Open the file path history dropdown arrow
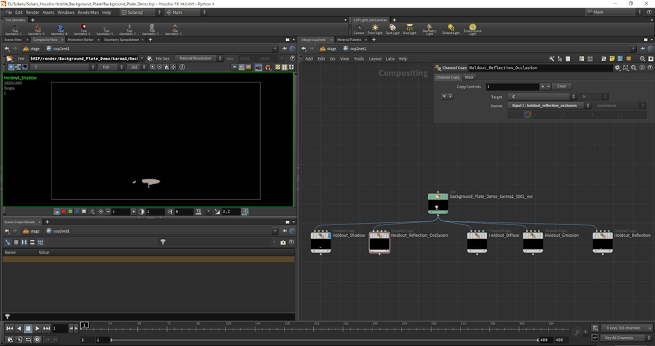This screenshot has height=346, width=655. pos(142,59)
